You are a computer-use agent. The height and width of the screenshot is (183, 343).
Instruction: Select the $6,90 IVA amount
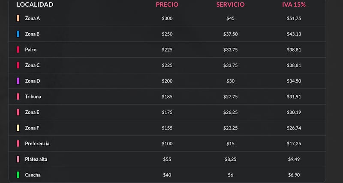click(294, 175)
